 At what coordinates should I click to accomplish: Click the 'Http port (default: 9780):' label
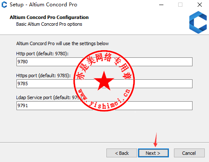42,54
